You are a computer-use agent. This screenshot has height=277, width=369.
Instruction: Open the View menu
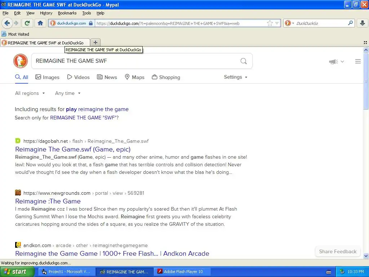[30, 13]
